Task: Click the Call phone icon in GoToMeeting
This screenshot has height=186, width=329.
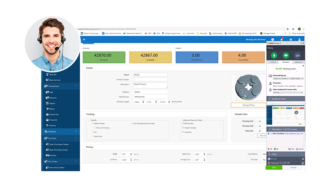Action: (291, 149)
